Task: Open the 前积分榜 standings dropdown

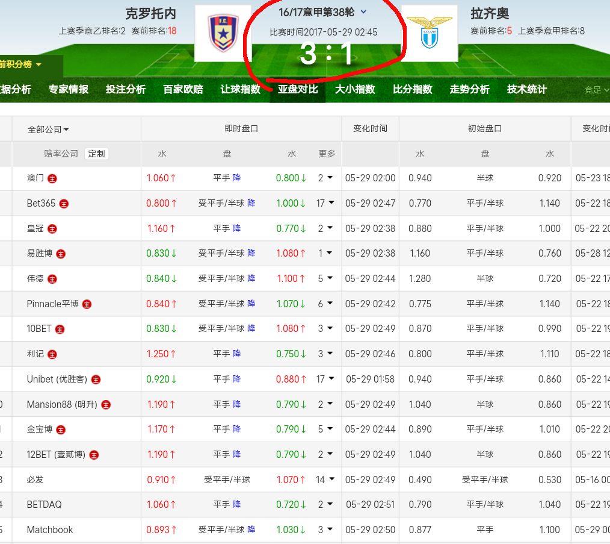Action: (21, 64)
